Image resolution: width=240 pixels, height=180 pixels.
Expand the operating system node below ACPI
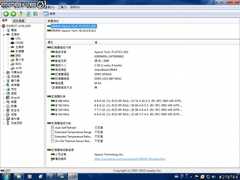[x=4, y=72]
